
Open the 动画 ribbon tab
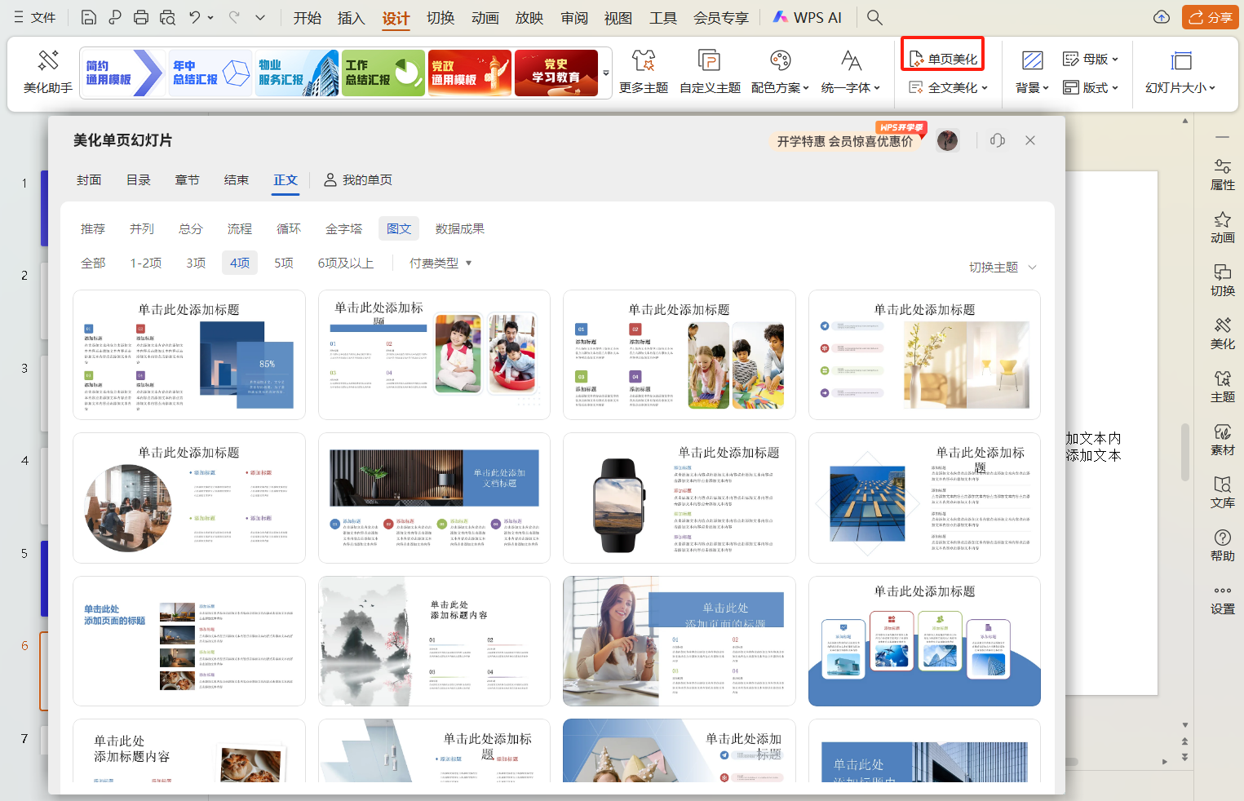tap(485, 18)
